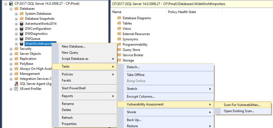Collapse the Databases tree node
Image resolution: width=273 pixels, height=128 pixels.
11,9
